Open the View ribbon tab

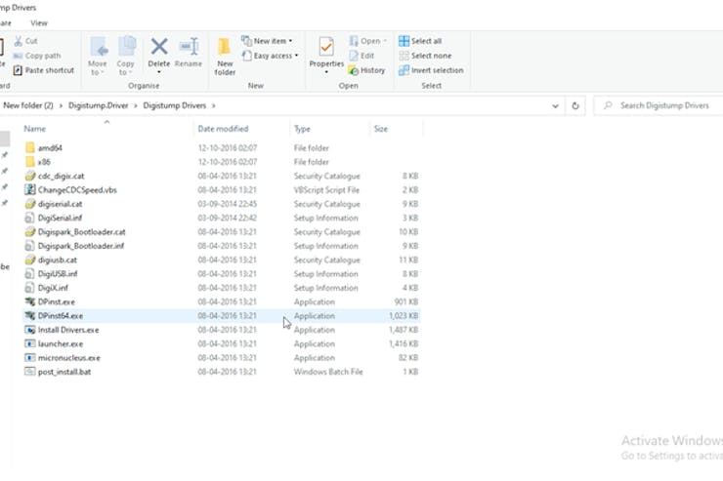pyautogui.click(x=39, y=22)
